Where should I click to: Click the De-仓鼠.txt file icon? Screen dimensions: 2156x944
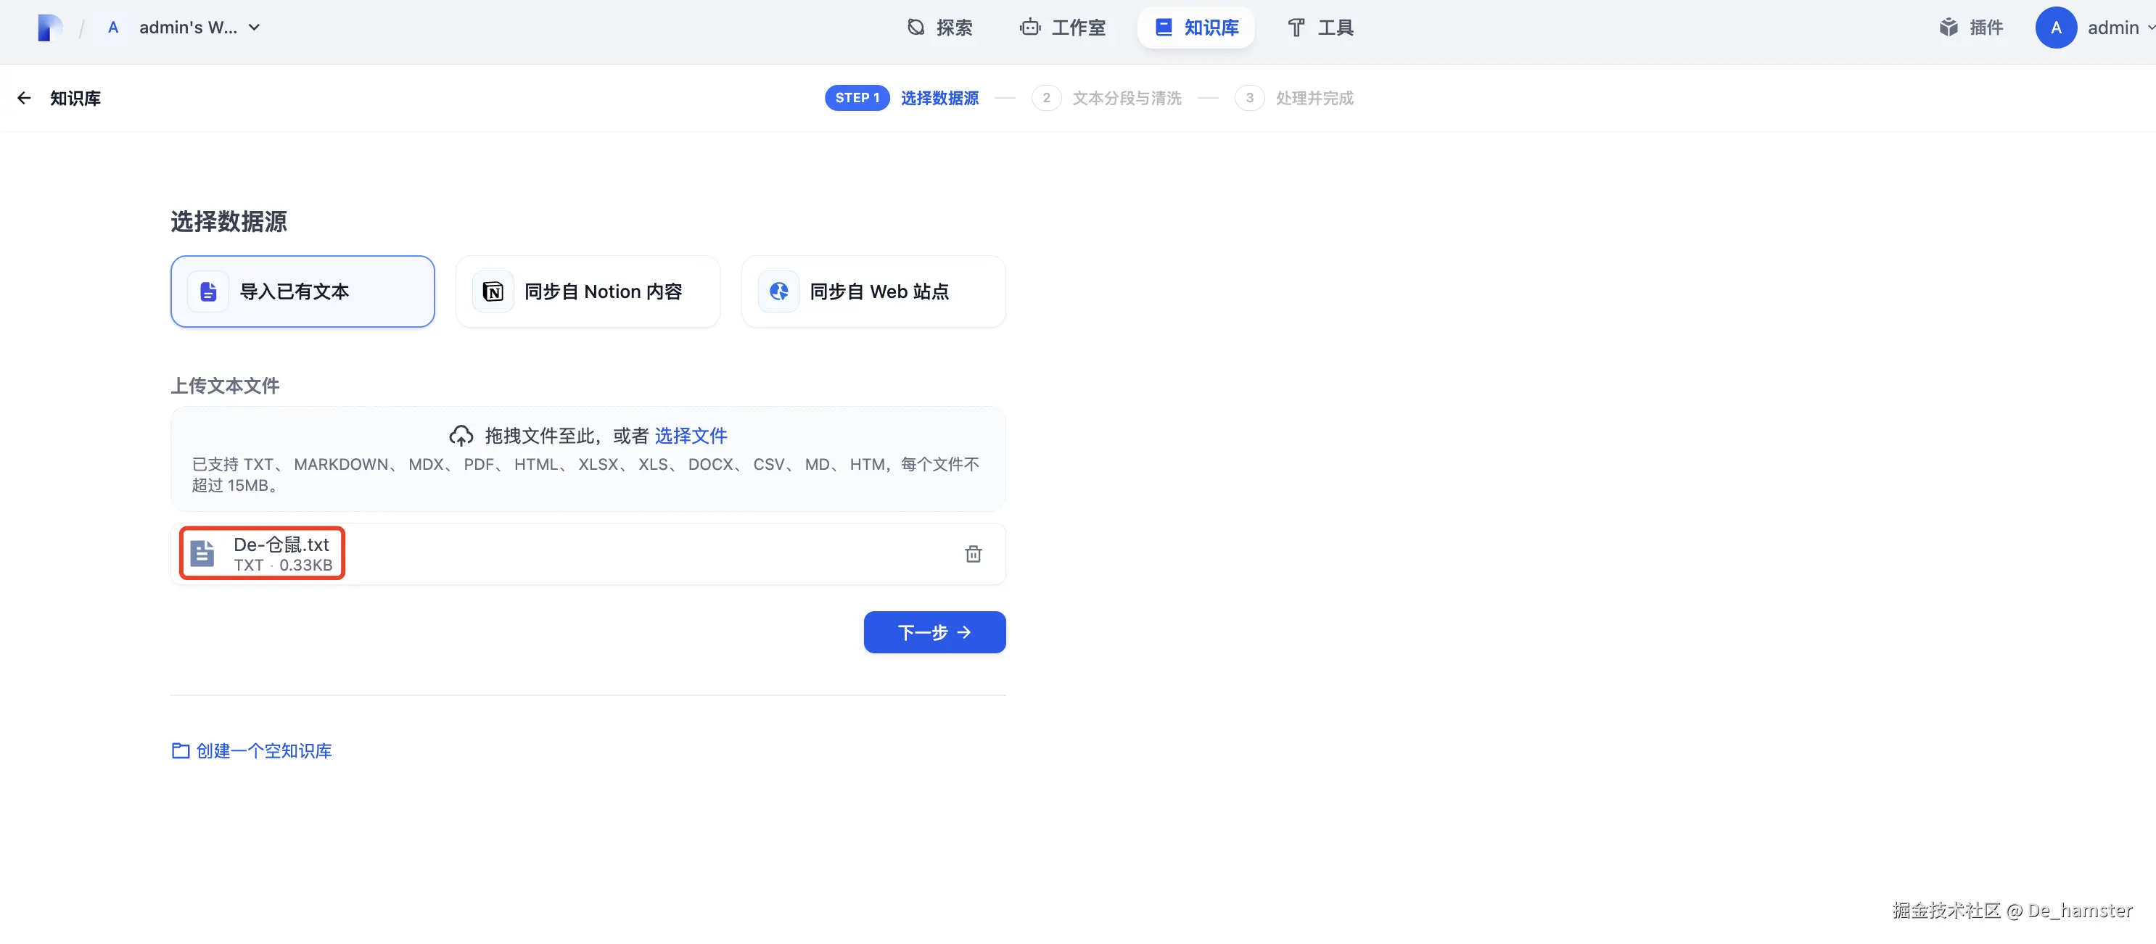point(202,553)
